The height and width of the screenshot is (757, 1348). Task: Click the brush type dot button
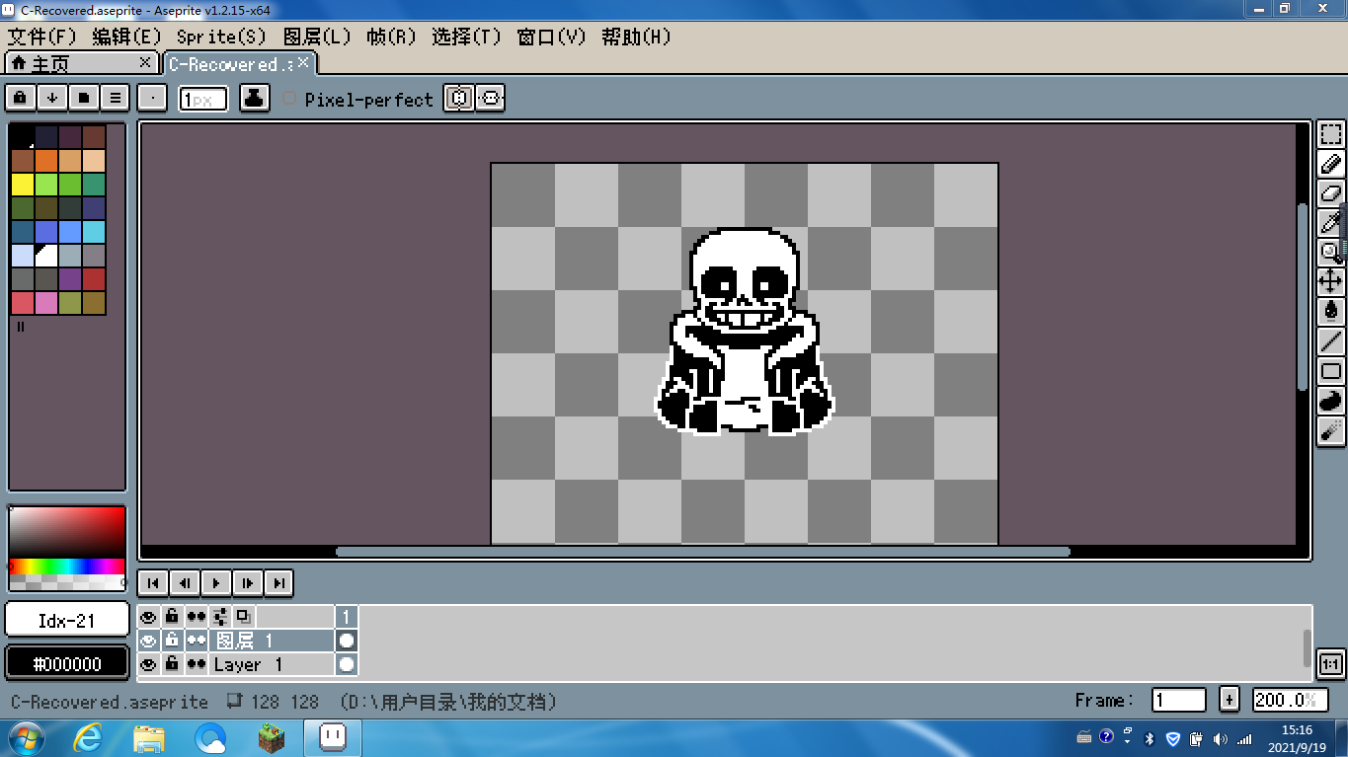[152, 98]
